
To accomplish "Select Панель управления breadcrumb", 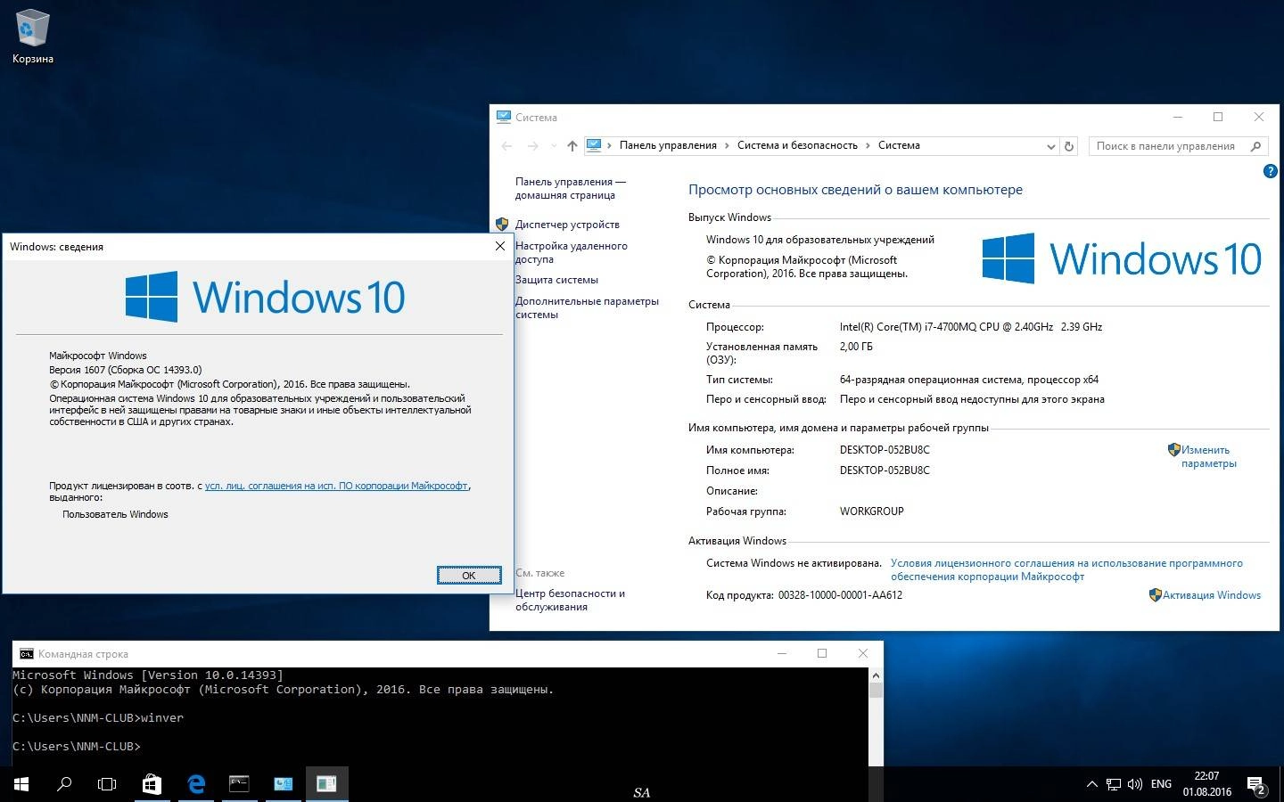I will tap(668, 145).
